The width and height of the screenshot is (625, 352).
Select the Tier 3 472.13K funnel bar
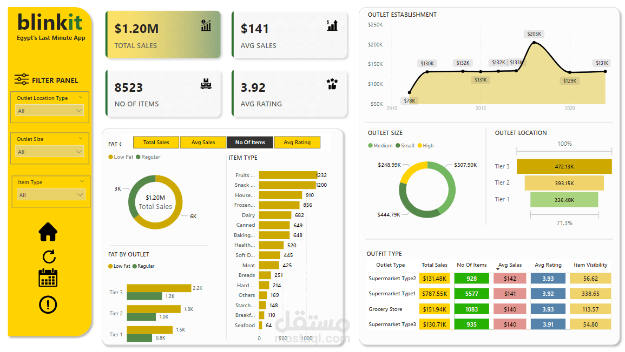(x=564, y=166)
